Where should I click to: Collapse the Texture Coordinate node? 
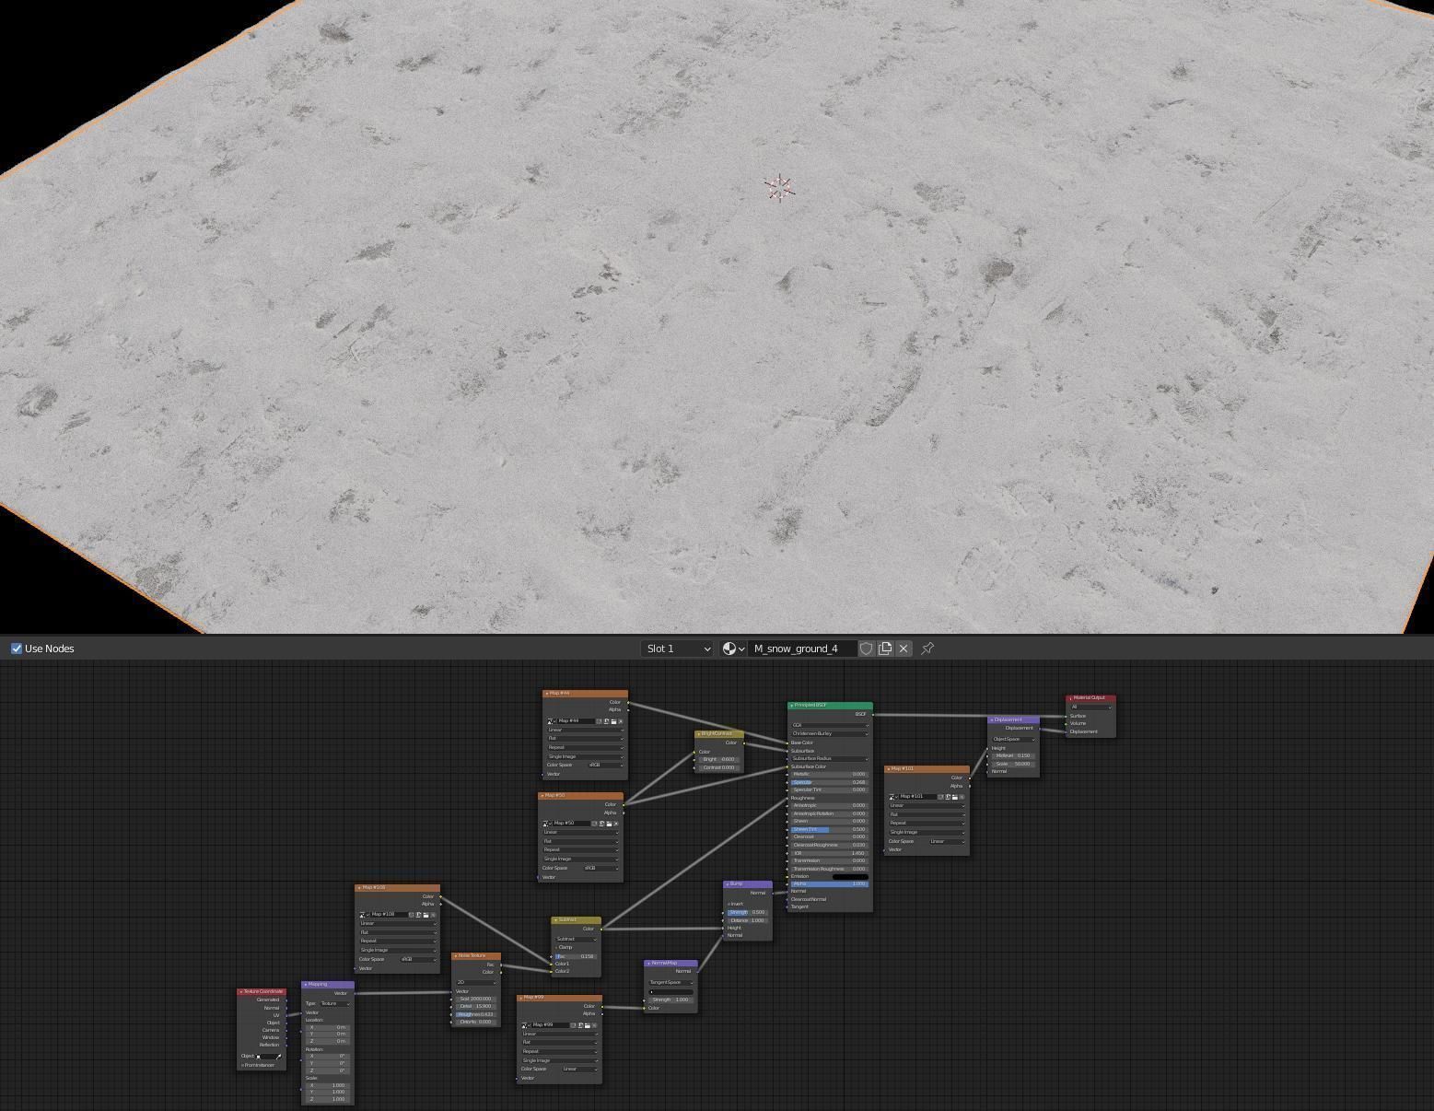[x=241, y=991]
